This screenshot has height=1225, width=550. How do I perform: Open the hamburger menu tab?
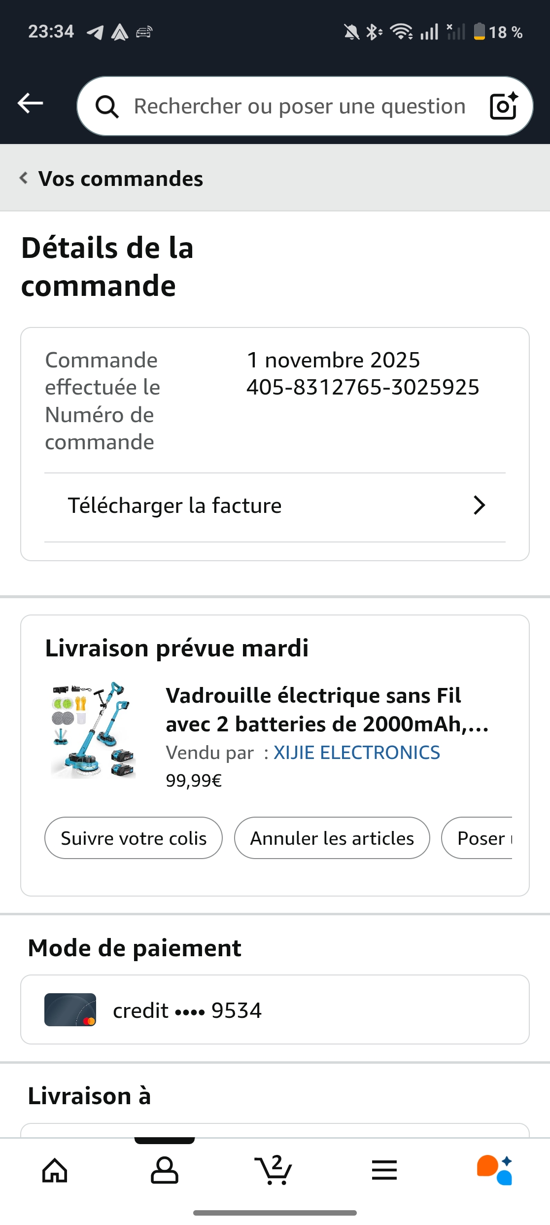click(x=384, y=1170)
